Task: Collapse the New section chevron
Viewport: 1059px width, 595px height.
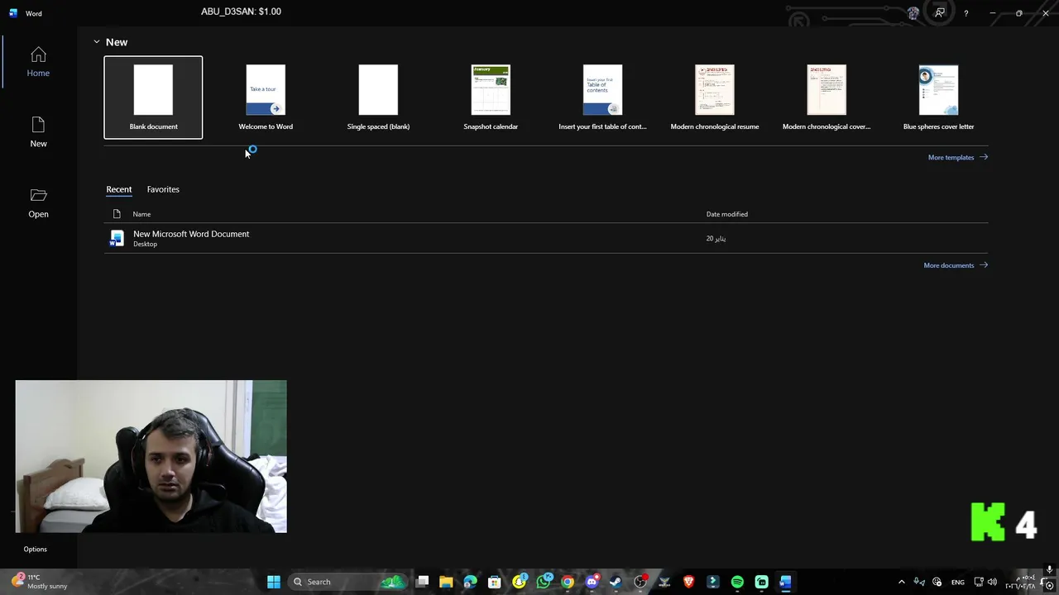Action: click(96, 42)
